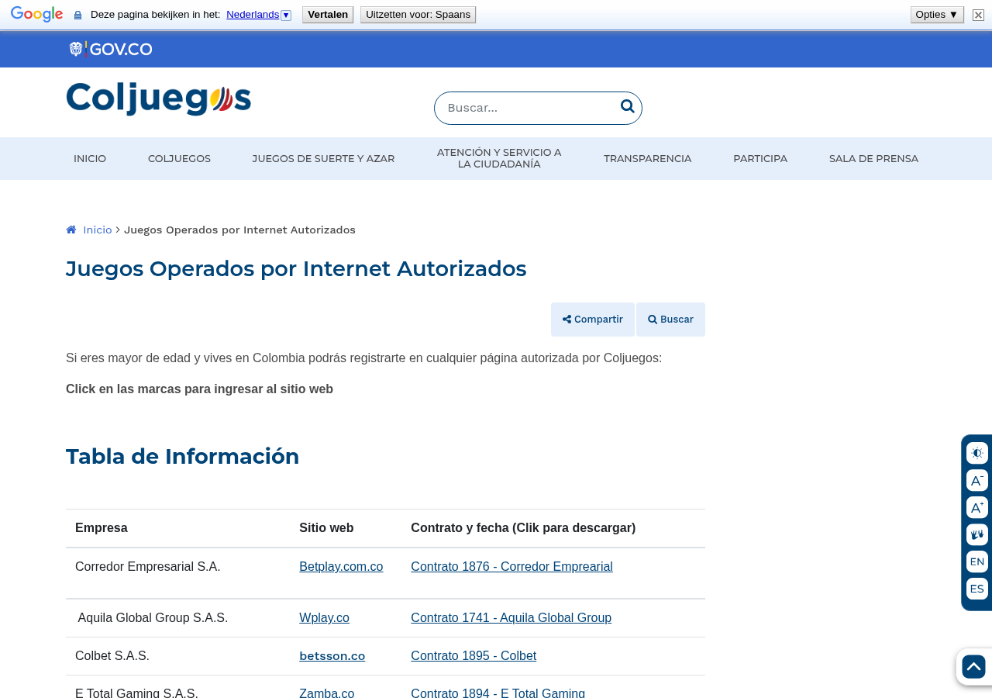The image size is (992, 698).
Task: Click the lock icon in the translate bar
Action: pyautogui.click(x=77, y=15)
